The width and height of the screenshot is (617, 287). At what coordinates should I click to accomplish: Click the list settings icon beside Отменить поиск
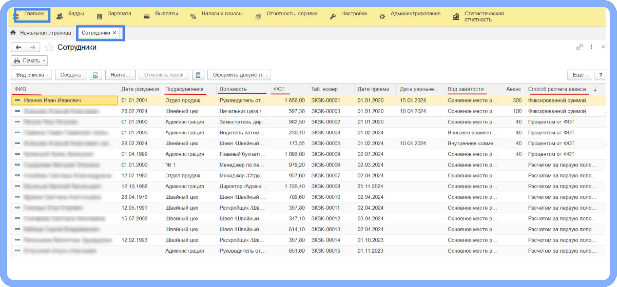pyautogui.click(x=198, y=75)
